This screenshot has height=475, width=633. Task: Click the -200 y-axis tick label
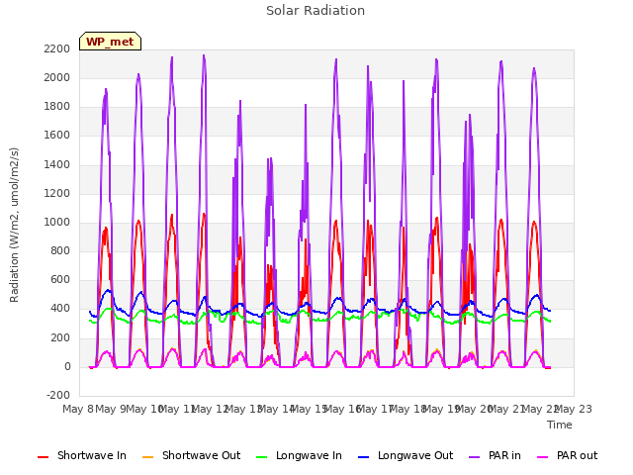(x=58, y=396)
